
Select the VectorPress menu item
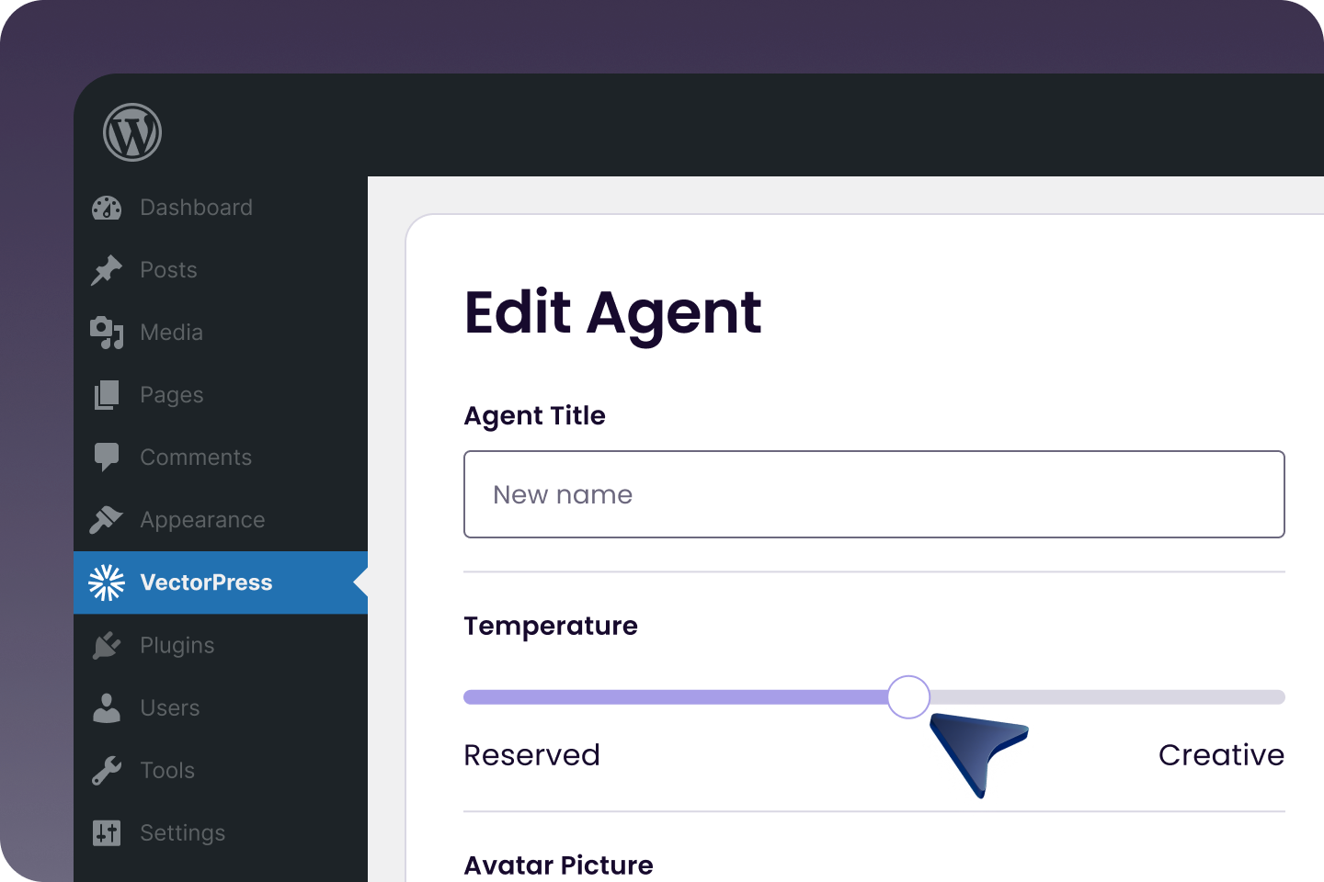[x=221, y=582]
